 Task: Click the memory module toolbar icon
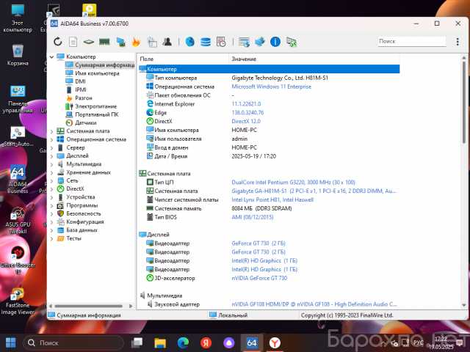pos(104,42)
